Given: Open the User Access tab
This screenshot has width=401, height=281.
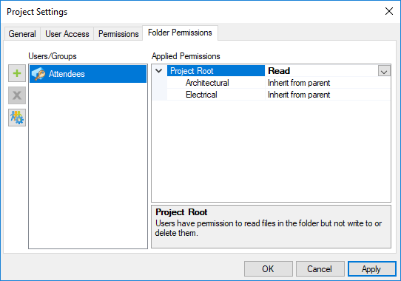Looking at the screenshot, I should tap(67, 34).
